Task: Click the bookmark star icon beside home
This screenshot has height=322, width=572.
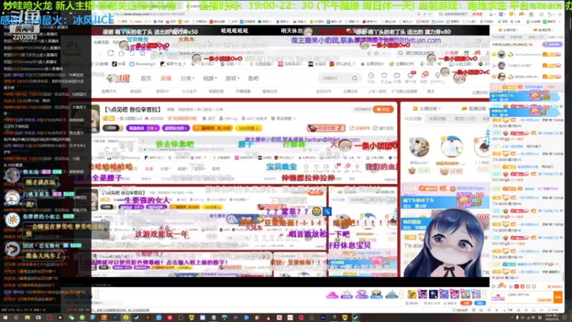Action: pos(142,53)
